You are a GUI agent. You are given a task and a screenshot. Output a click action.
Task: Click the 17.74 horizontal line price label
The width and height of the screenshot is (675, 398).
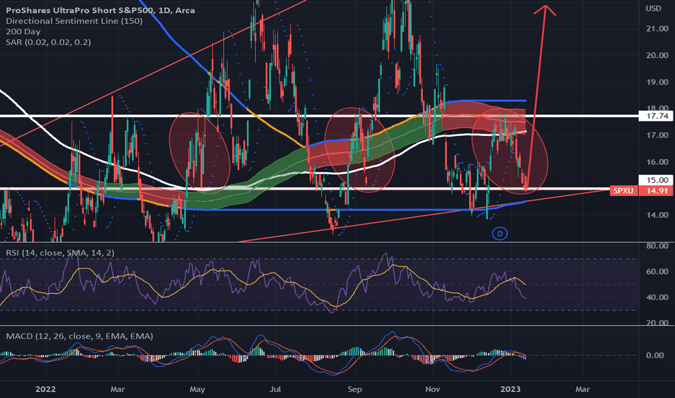coord(656,117)
